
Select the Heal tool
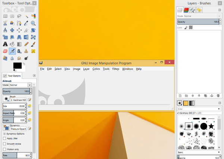click(x=33, y=51)
